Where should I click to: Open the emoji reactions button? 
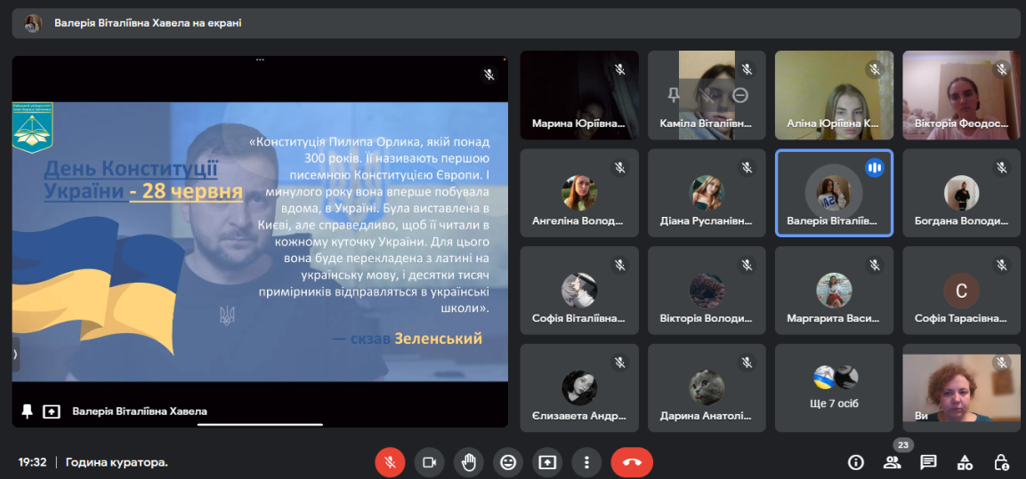[x=508, y=463]
